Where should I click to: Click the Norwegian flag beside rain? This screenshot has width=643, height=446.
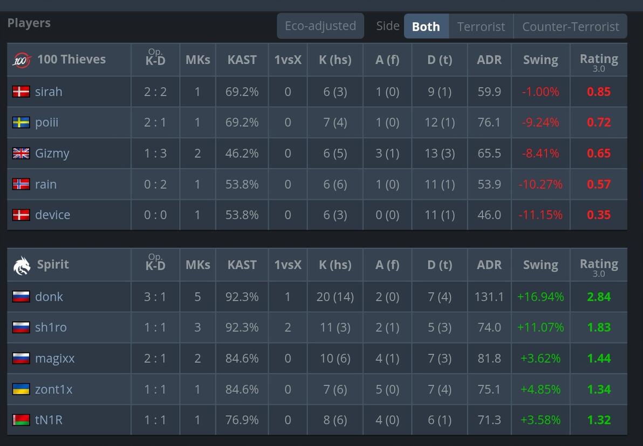21,184
